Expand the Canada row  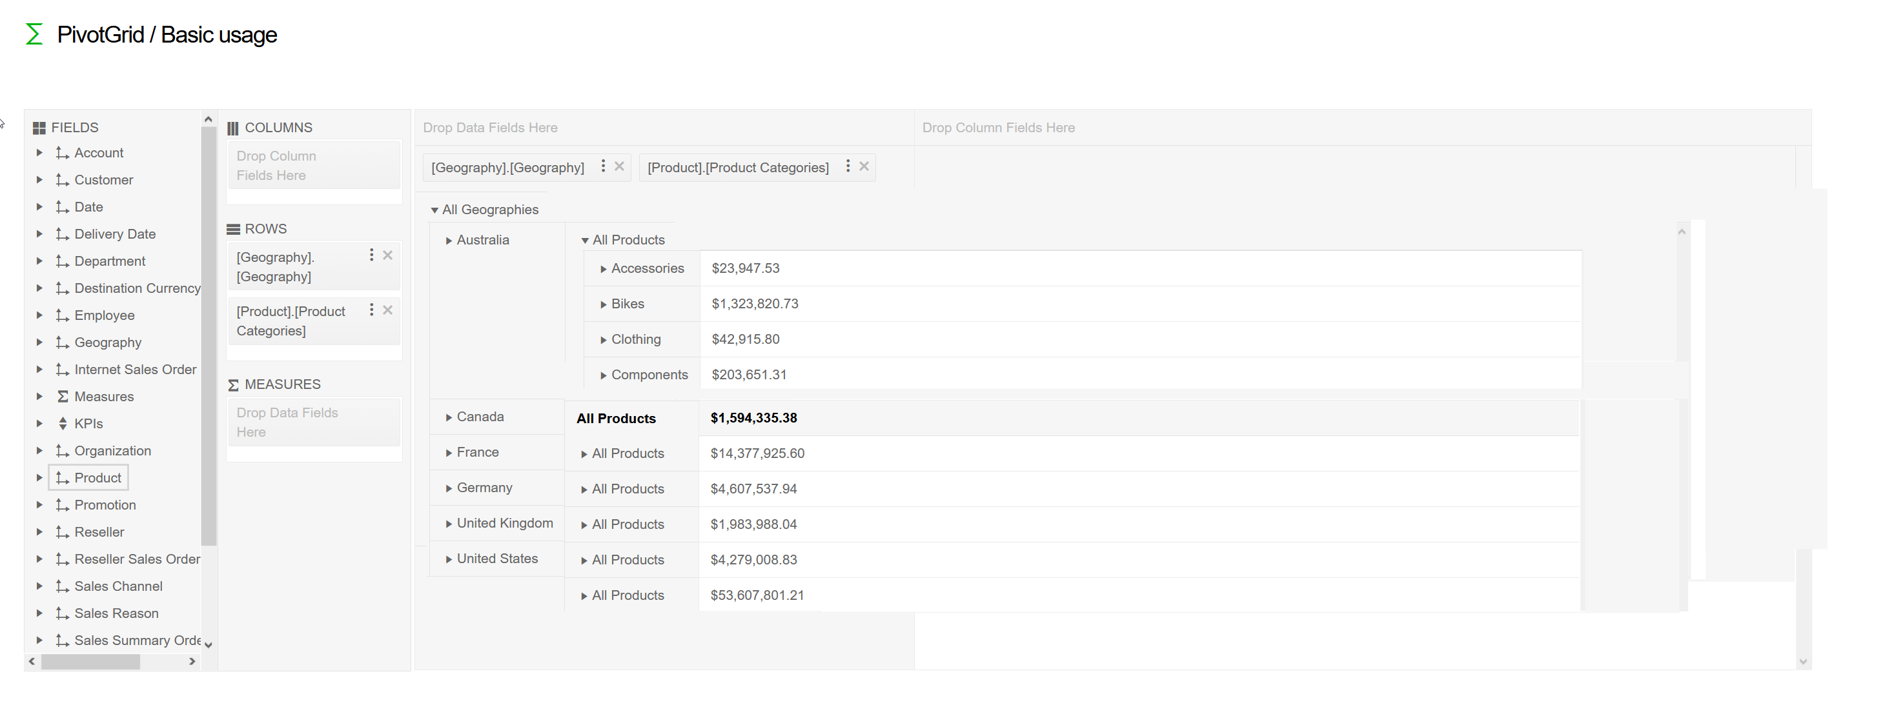pyautogui.click(x=448, y=417)
